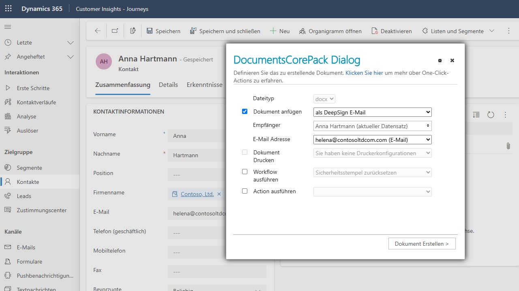The height and width of the screenshot is (291, 519).
Task: Click the attachment paperclip icon
Action: coord(508,146)
